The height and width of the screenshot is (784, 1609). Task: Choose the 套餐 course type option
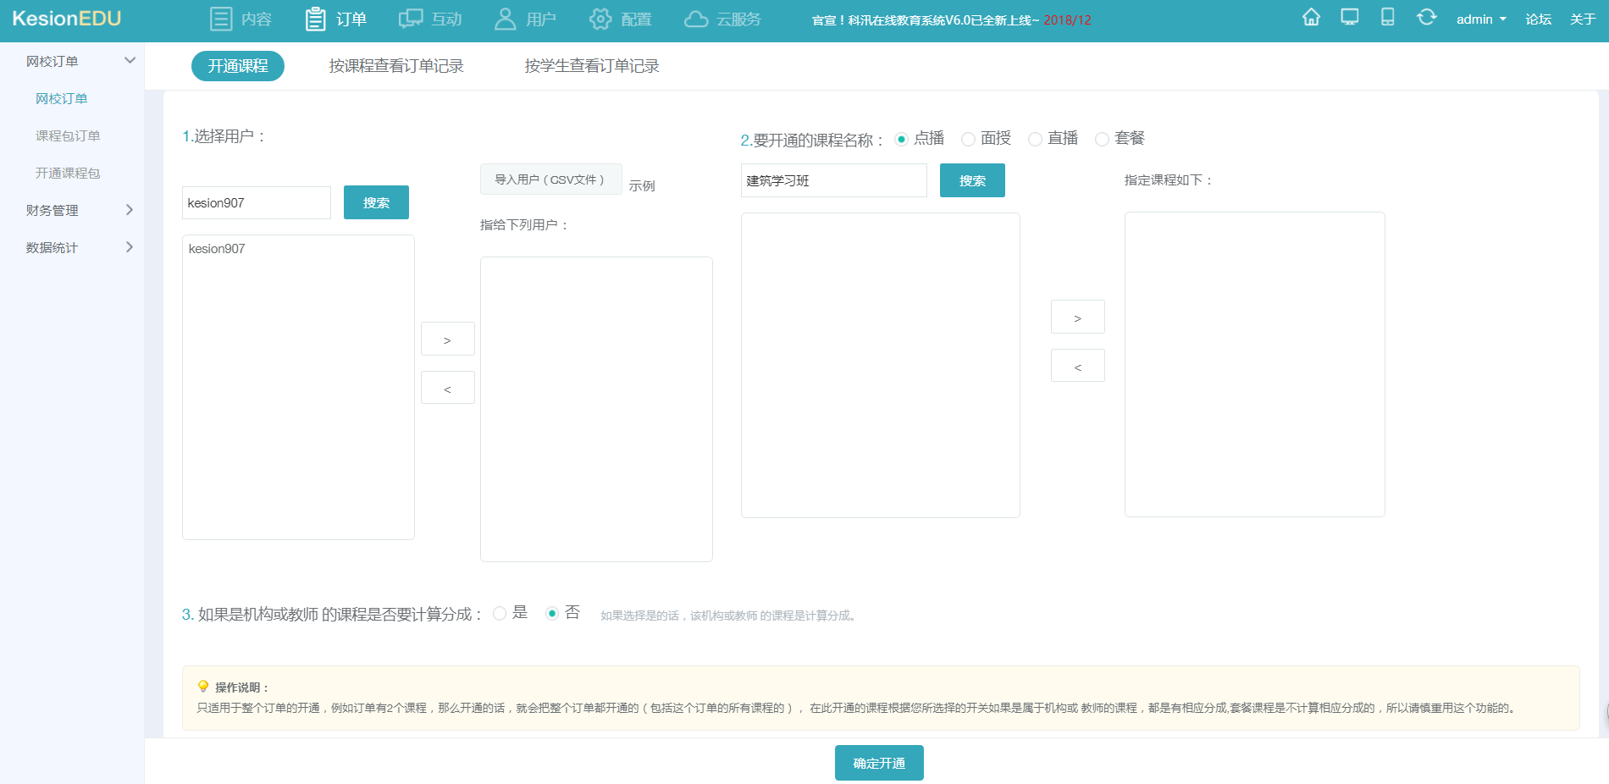1102,139
